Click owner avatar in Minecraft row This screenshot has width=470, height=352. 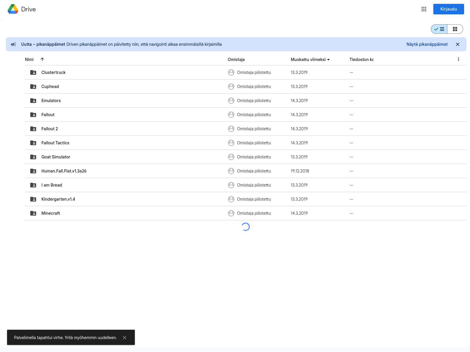(231, 213)
